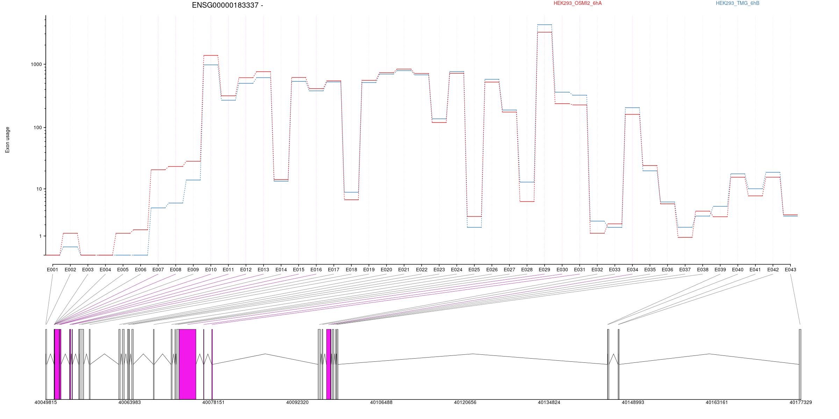
Task: Click genomic coordinate 40120656
Action: click(465, 402)
